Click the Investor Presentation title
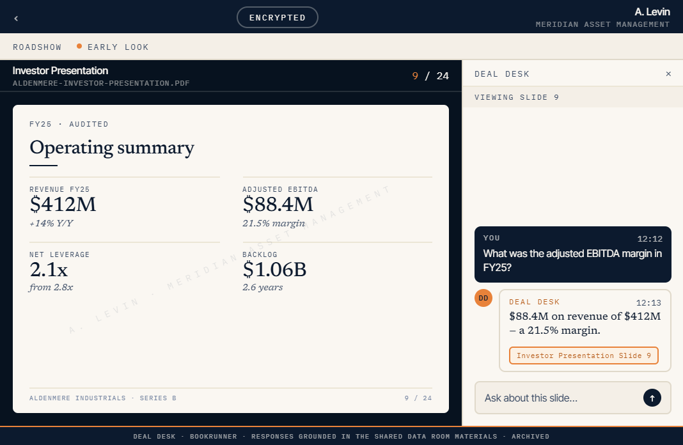 [x=61, y=70]
